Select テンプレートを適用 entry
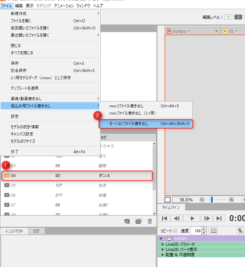Image resolution: width=245 pixels, height=267 pixels. click(x=50, y=88)
